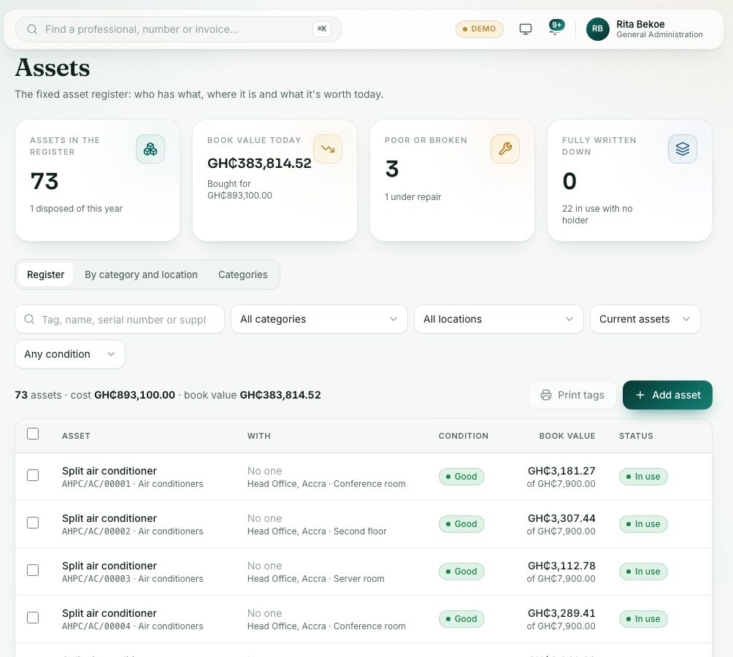733x657 pixels.
Task: Focus the Tag, name, serial number filter field
Action: tap(120, 319)
